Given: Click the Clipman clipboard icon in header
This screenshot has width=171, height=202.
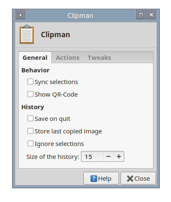Looking at the screenshot, I should click(x=27, y=34).
